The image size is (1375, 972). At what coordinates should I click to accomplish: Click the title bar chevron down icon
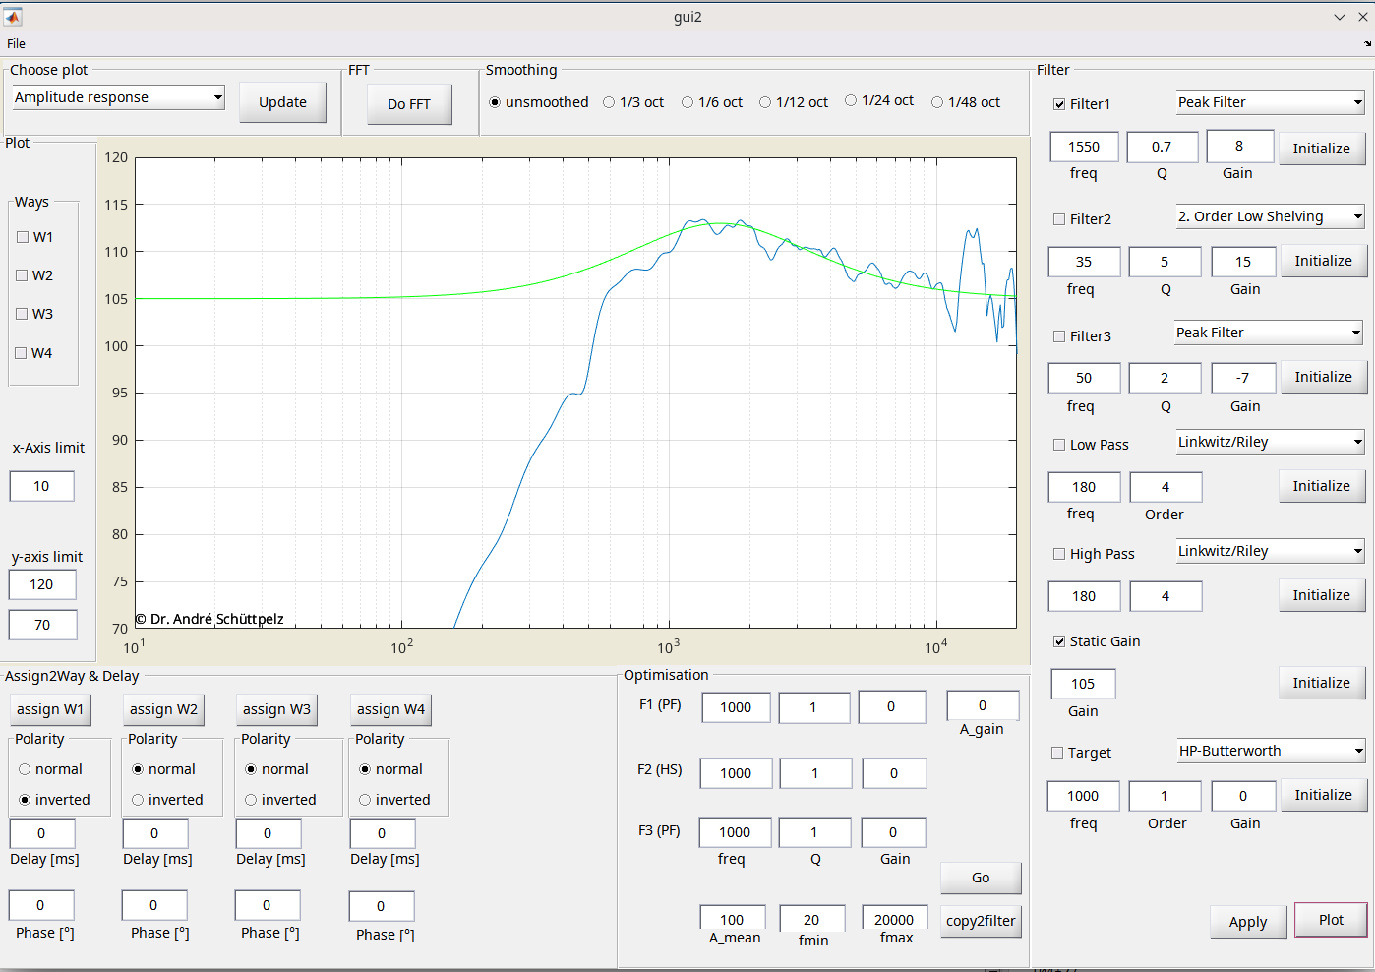1340,17
